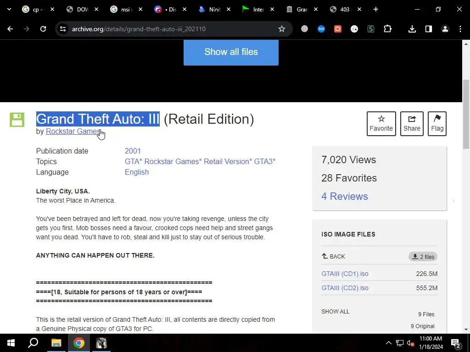This screenshot has width=470, height=352.
Task: Click the Show all files button
Action: (231, 52)
